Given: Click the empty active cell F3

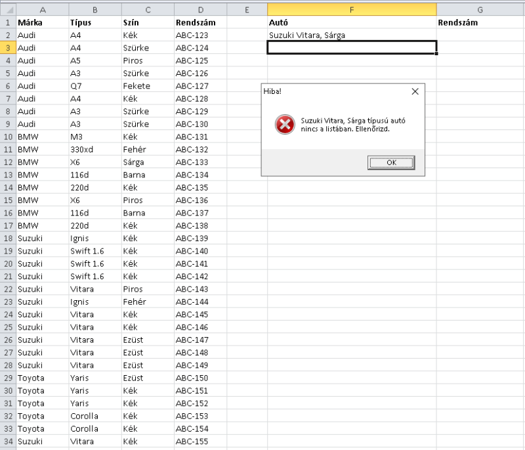Looking at the screenshot, I should [x=352, y=47].
